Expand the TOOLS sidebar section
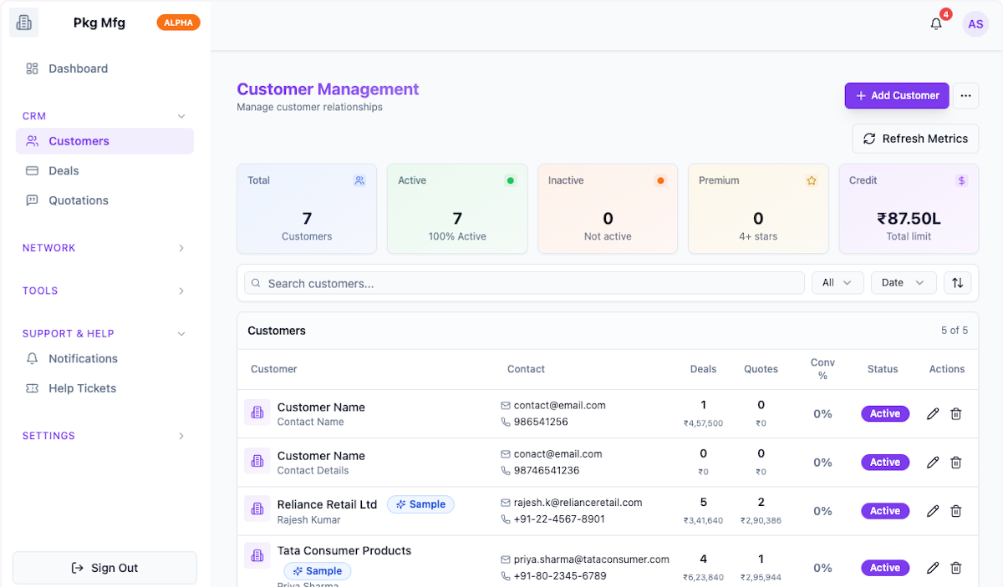Image resolution: width=1003 pixels, height=587 pixels. (104, 291)
